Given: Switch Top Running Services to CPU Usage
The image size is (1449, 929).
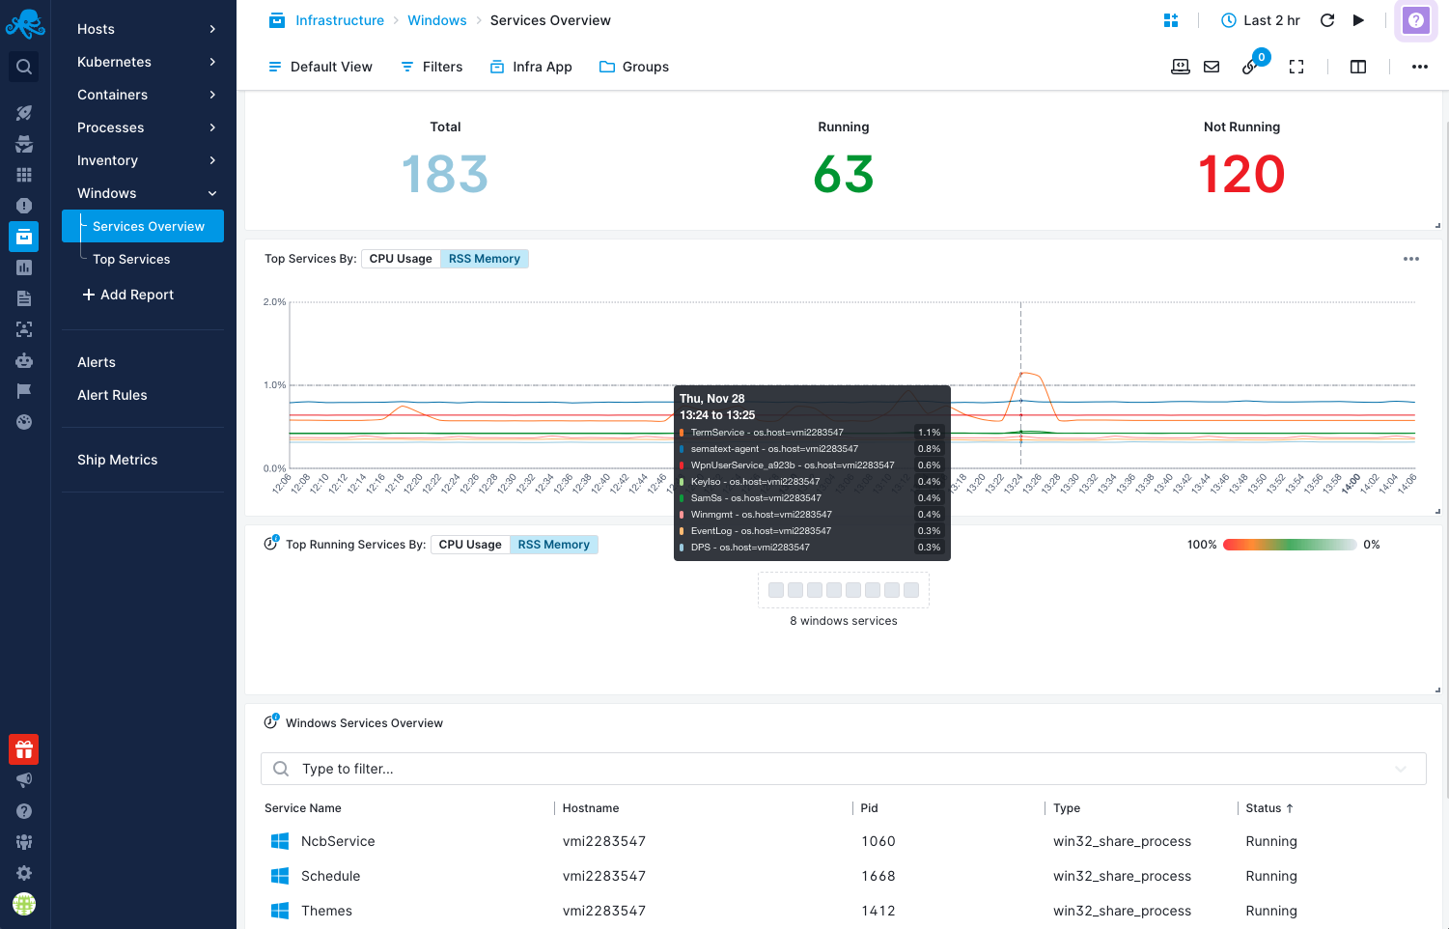Looking at the screenshot, I should click(470, 545).
